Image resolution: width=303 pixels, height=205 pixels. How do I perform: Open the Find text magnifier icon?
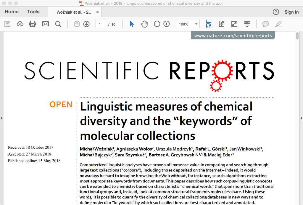[58, 24]
